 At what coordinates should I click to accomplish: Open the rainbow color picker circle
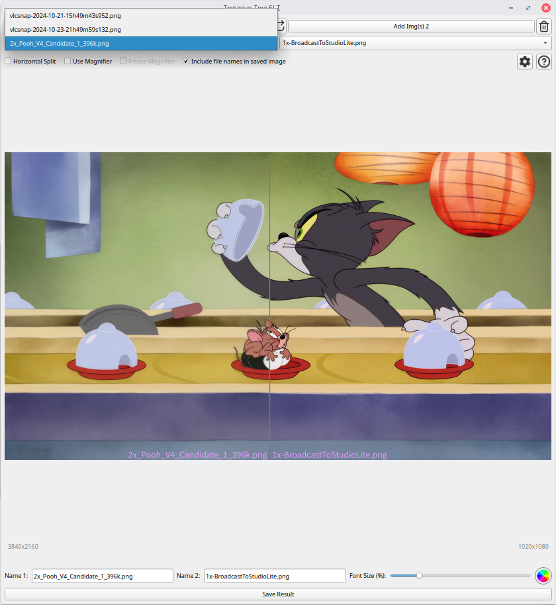pyautogui.click(x=543, y=576)
